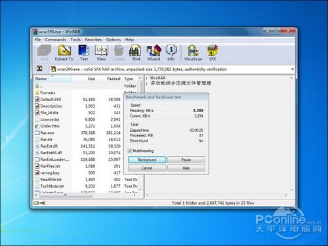Click the status bar total files text

click(213, 203)
